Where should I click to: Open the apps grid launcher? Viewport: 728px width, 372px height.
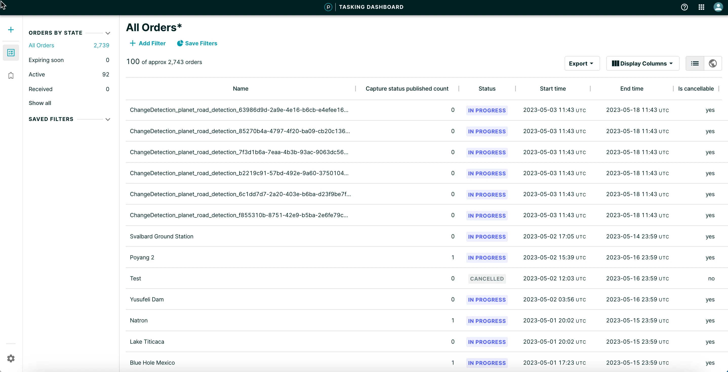(x=701, y=7)
